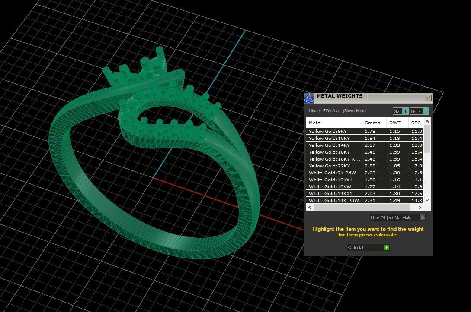Select the White Gold:14KX1 row

pyautogui.click(x=365, y=193)
